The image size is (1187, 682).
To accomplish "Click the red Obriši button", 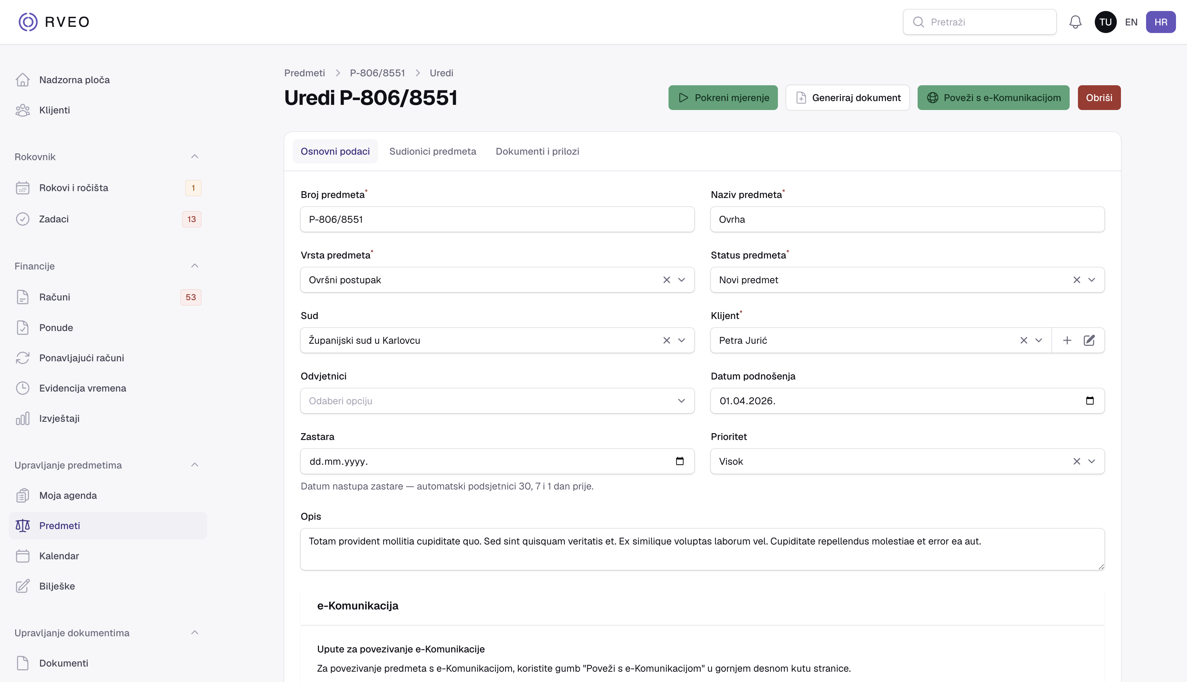I will (1099, 98).
